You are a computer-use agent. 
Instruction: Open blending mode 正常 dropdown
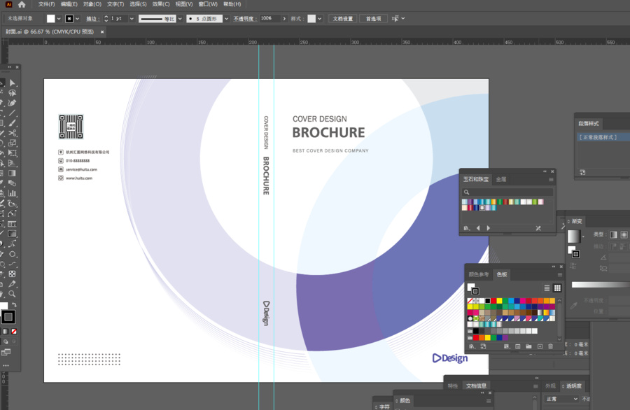(561, 399)
